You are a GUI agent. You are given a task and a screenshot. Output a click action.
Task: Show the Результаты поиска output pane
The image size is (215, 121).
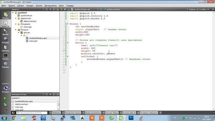point(72,113)
